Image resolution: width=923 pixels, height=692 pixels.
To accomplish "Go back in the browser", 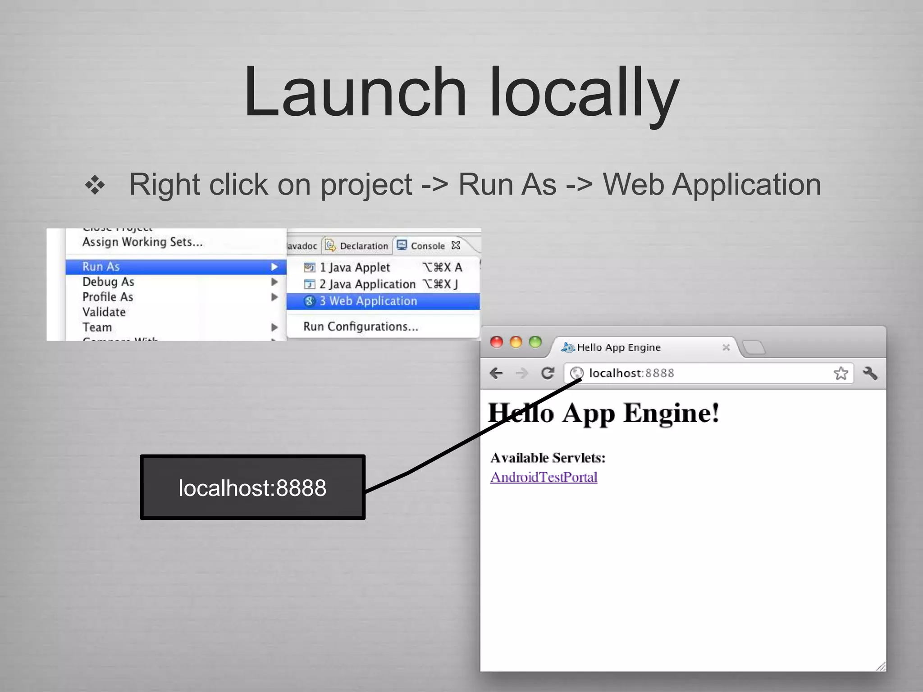I will pos(496,373).
